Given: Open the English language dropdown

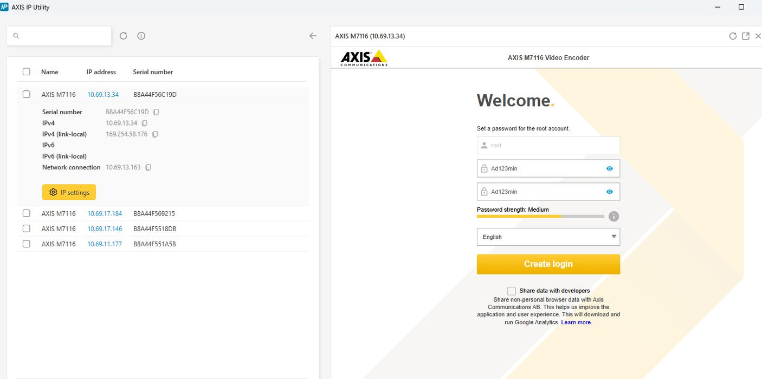Looking at the screenshot, I should (x=548, y=237).
